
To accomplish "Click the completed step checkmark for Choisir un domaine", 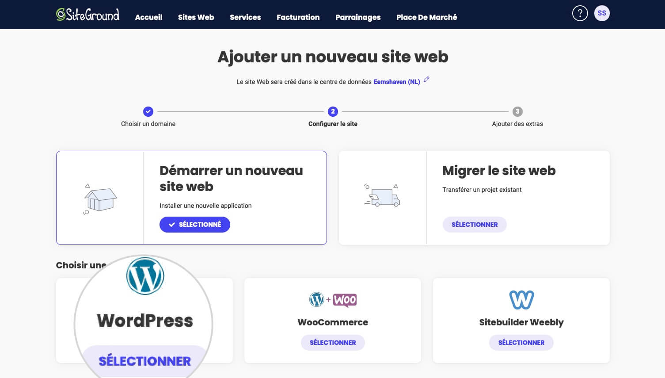I will point(148,111).
